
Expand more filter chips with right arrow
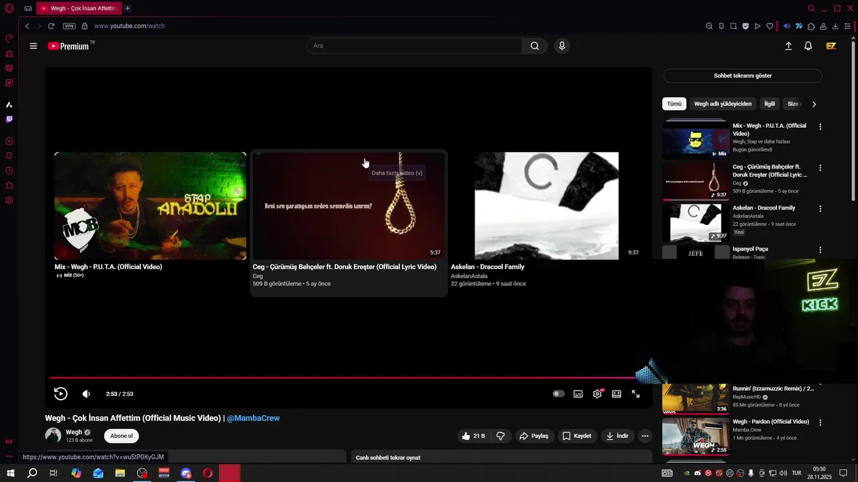[x=814, y=104]
